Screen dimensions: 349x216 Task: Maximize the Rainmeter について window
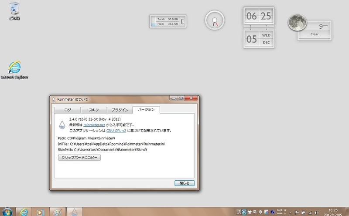tap(181, 98)
